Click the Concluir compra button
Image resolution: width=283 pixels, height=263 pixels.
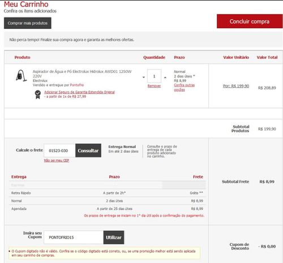pyautogui.click(x=250, y=21)
